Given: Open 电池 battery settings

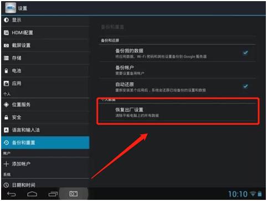Looking at the screenshot, I should pos(45,71).
